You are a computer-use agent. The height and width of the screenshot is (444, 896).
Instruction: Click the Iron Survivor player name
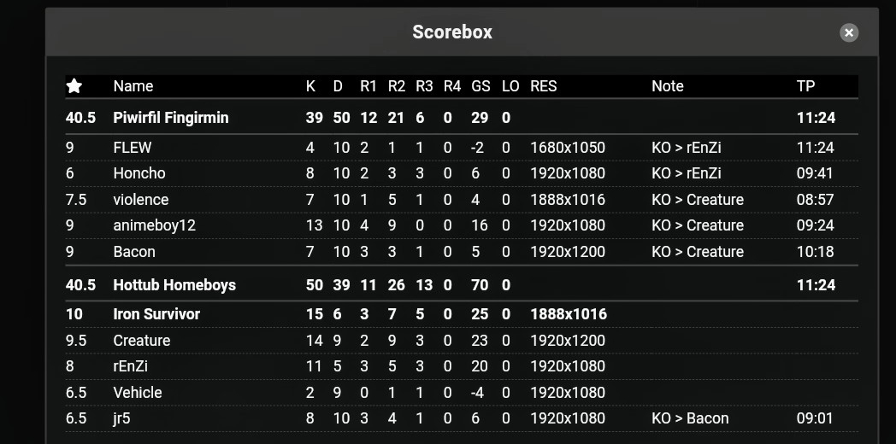click(x=156, y=314)
